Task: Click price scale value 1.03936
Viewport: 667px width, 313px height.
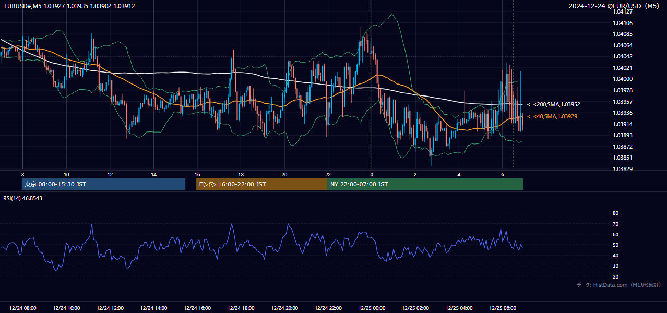Action: 623,113
